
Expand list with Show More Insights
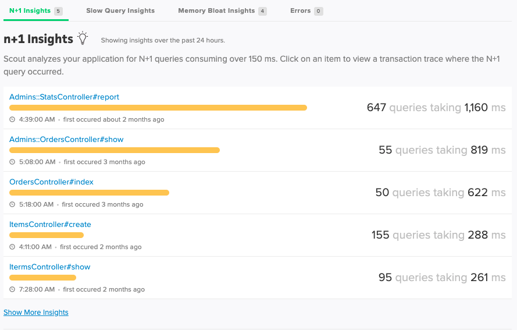pos(36,313)
